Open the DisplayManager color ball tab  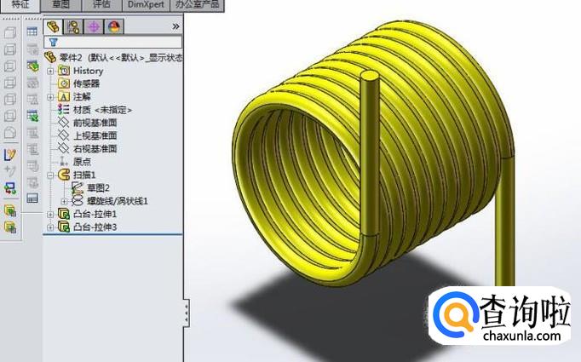(x=114, y=26)
